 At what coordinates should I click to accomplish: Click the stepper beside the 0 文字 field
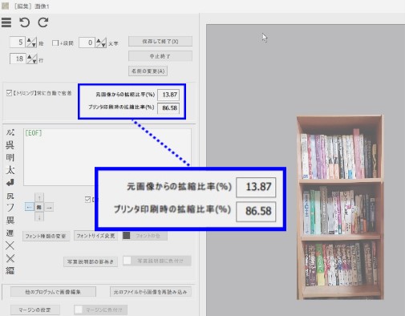(101, 43)
